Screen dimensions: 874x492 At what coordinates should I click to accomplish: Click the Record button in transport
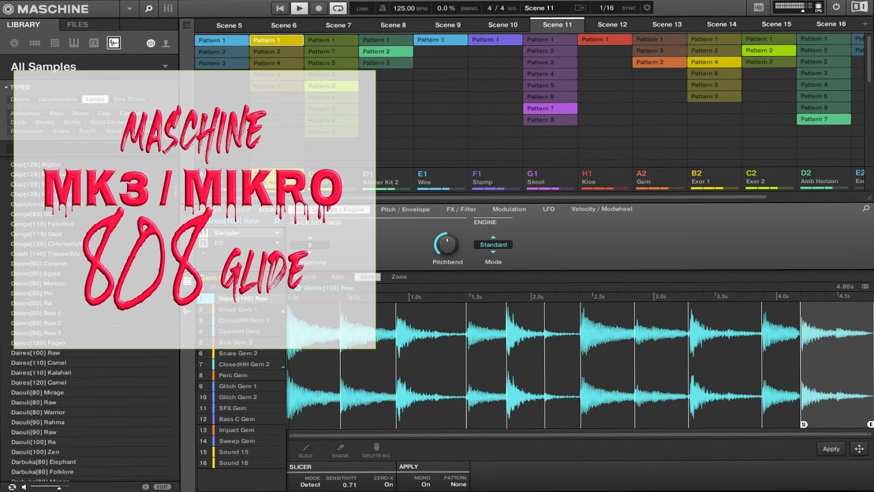coord(318,8)
